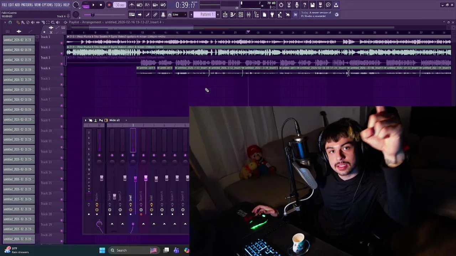The width and height of the screenshot is (456, 256).
Task: Open the chat/news speech bubble icon
Action: tap(328, 5)
